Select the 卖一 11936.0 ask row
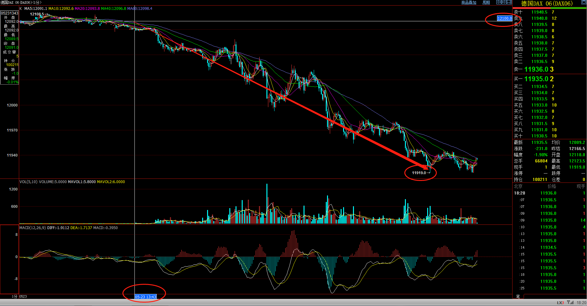587x306 pixels. coord(549,69)
